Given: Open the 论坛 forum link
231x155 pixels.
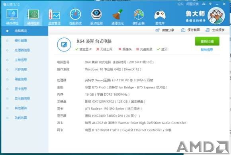Looking at the screenshot, I should (180, 4).
